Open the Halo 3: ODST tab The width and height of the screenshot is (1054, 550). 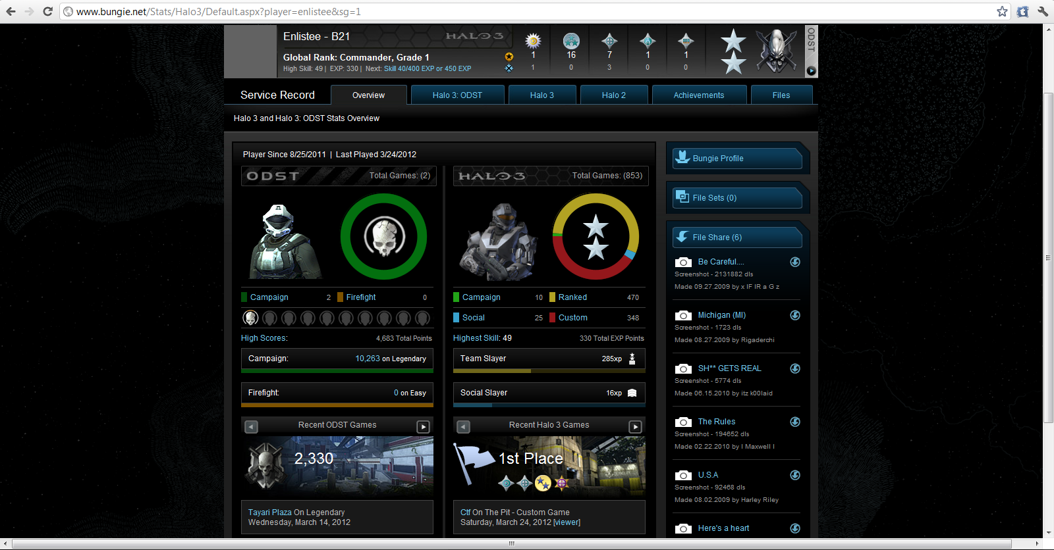[x=457, y=95]
